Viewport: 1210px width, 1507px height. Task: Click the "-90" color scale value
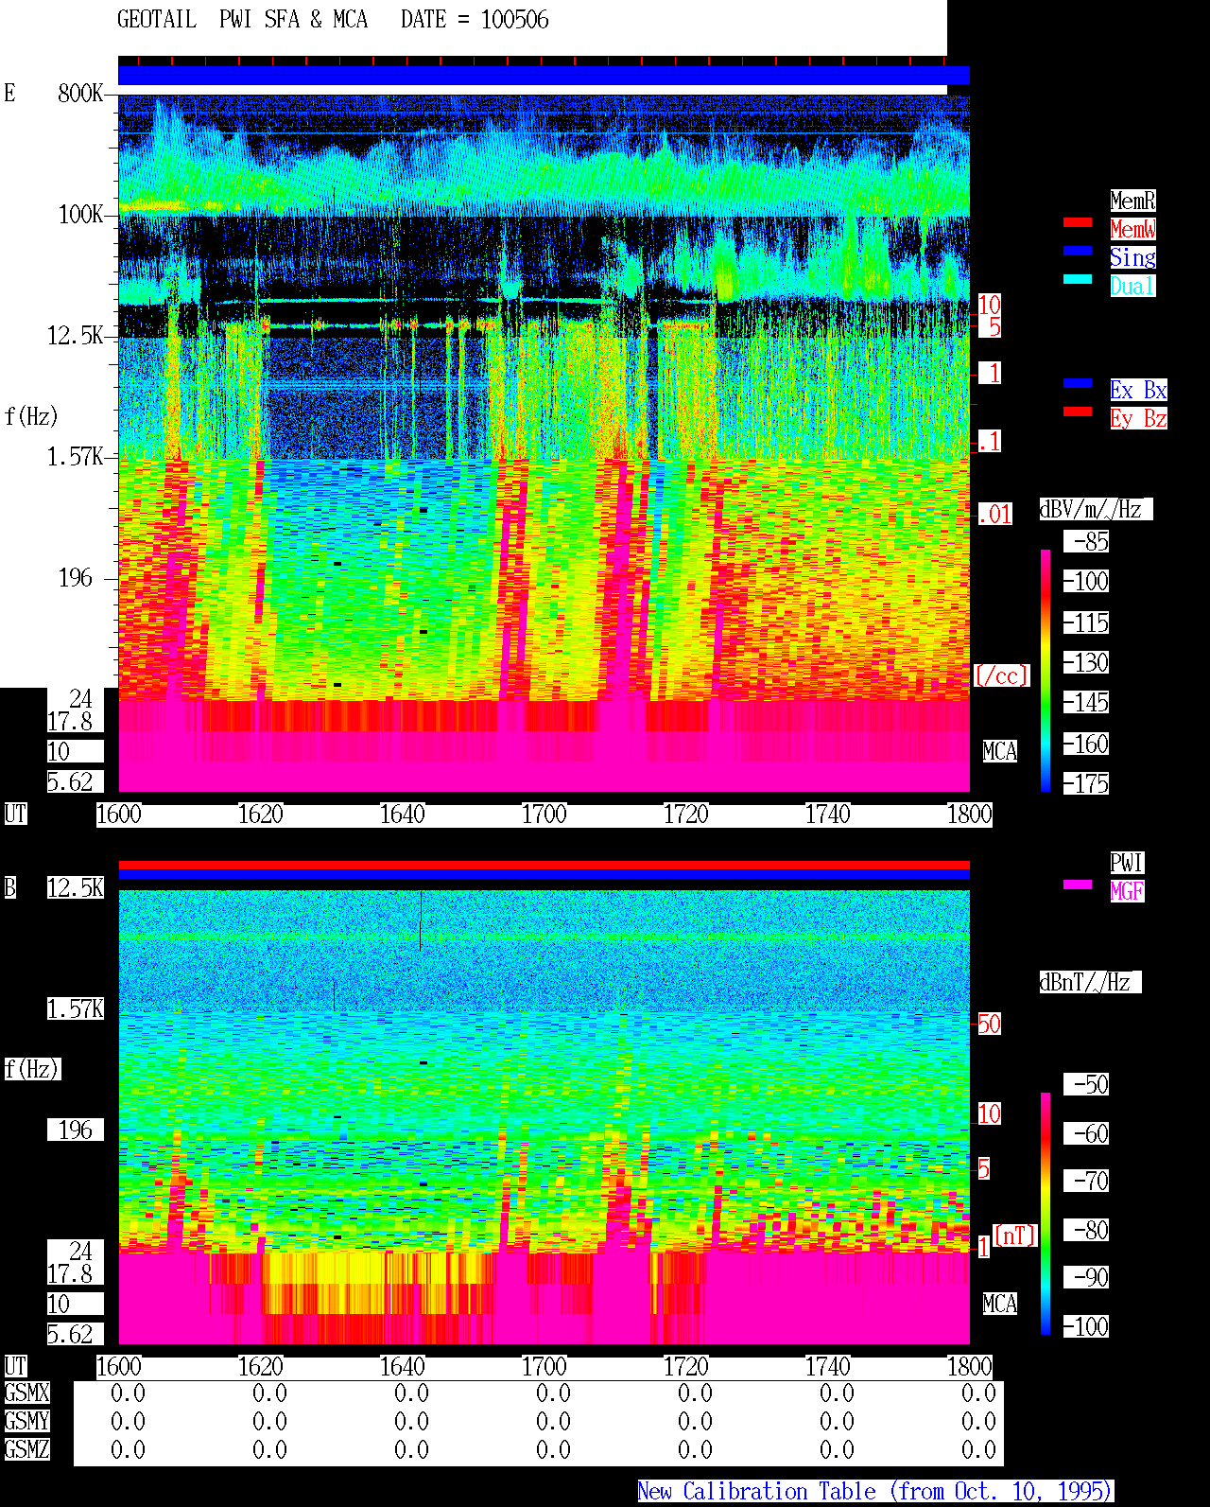tap(1086, 1277)
